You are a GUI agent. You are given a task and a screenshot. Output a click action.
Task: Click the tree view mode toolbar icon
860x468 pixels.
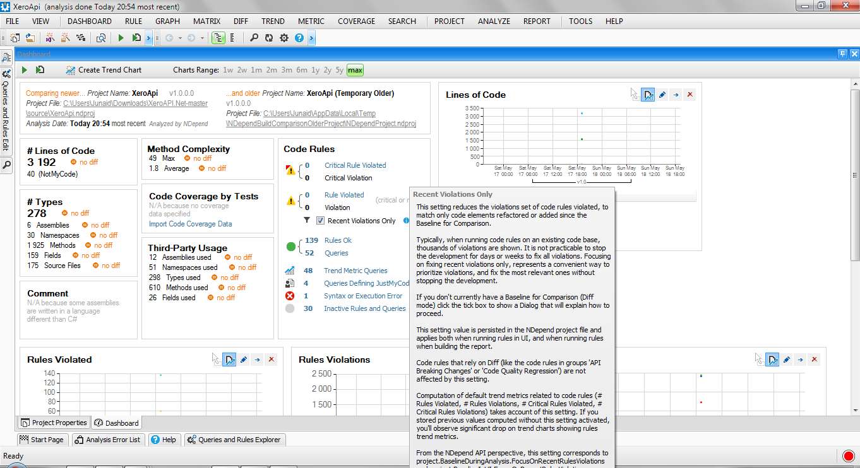pos(218,38)
